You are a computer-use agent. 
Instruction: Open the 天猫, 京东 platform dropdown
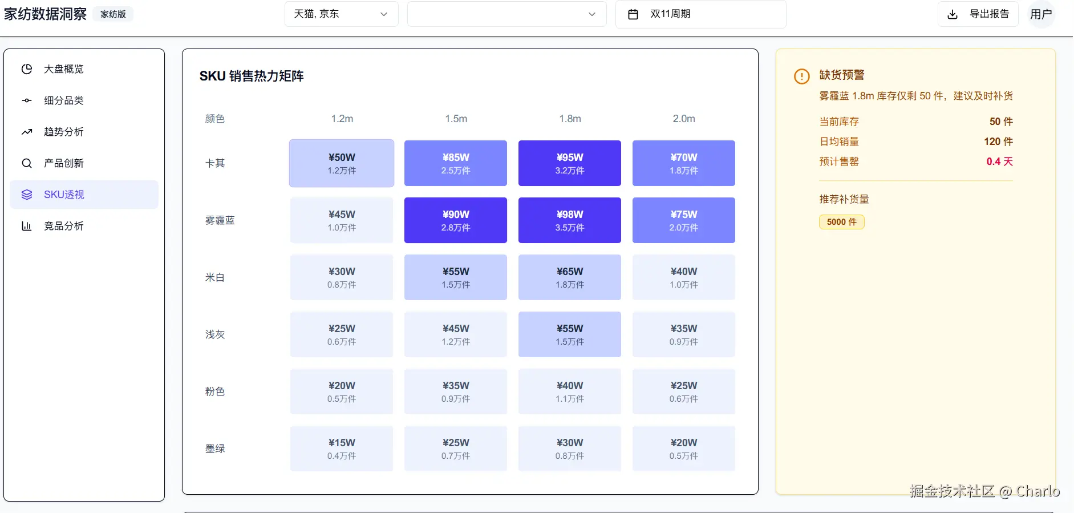pyautogui.click(x=342, y=14)
